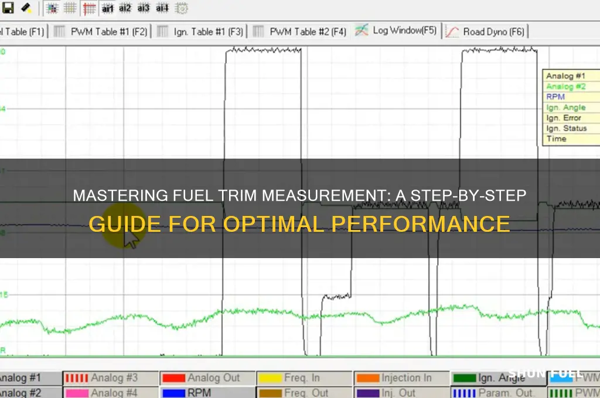Image resolution: width=600 pixels, height=398 pixels.
Task: Toggle the red crosshair grid icon
Action: click(90, 8)
